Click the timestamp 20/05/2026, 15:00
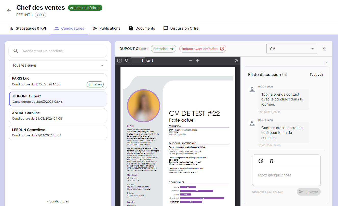The height and width of the screenshot is (206, 338). pyautogui.click(x=269, y=146)
